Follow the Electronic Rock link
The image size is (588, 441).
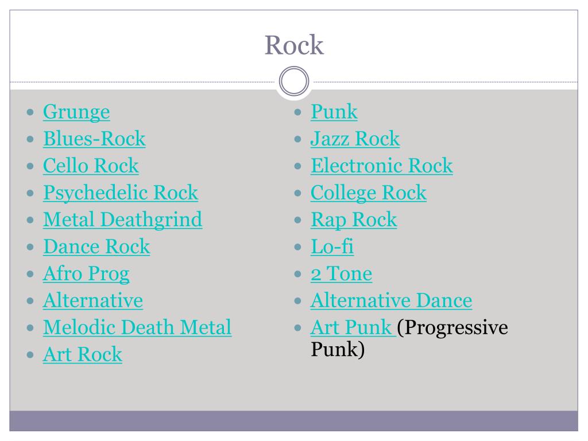click(382, 166)
